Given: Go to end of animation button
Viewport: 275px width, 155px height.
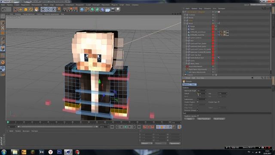Looking at the screenshot, I should click(x=139, y=127).
